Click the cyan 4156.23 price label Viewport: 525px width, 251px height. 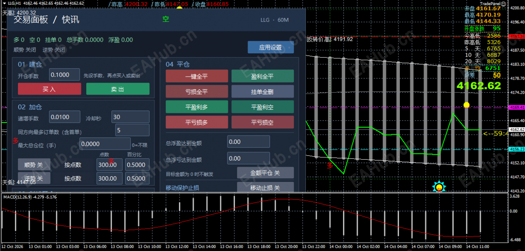coord(517,149)
